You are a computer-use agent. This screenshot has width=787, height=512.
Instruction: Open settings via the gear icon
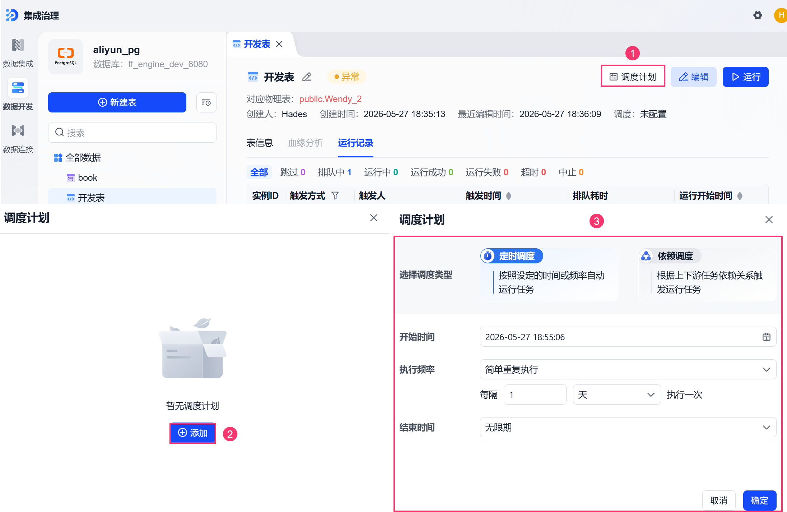758,15
